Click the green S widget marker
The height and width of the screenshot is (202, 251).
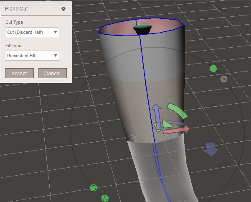click(x=94, y=188)
